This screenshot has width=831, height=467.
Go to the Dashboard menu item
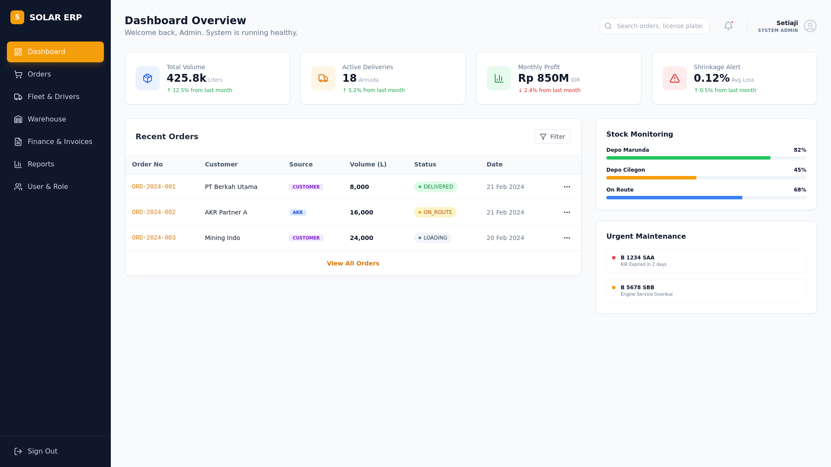pos(55,52)
